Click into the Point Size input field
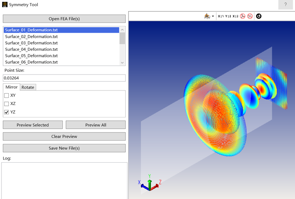This screenshot has height=199, width=295. 64,78
